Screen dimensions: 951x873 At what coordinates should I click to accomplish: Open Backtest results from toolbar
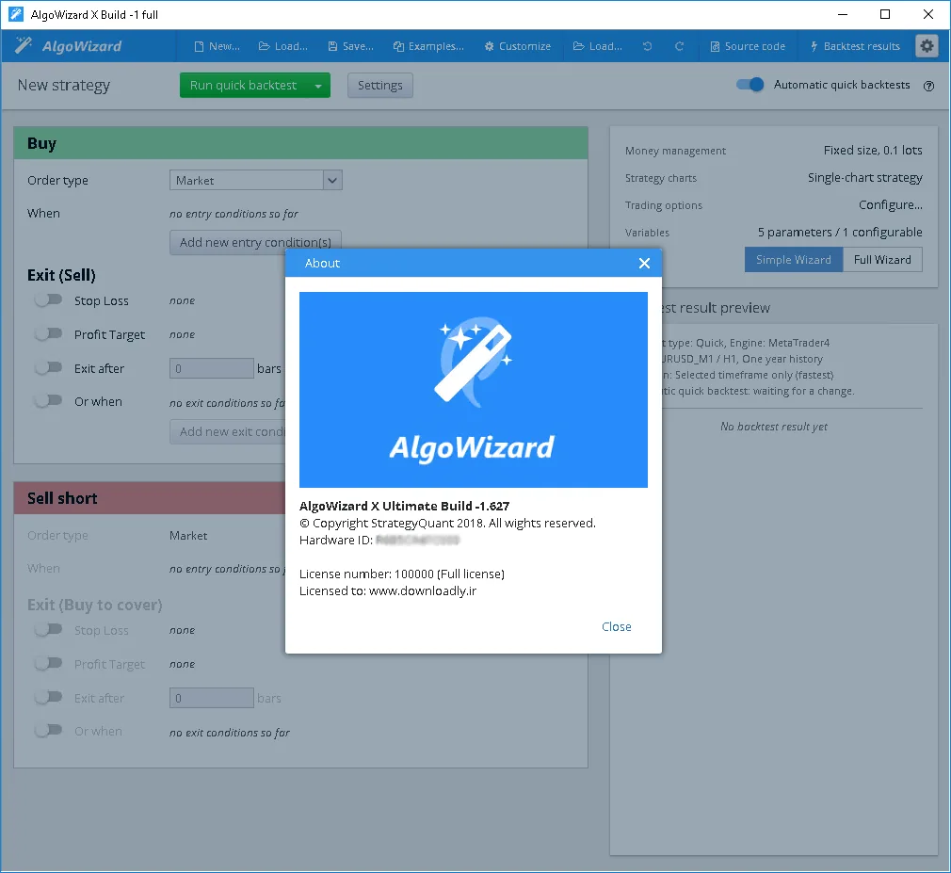[x=855, y=46]
